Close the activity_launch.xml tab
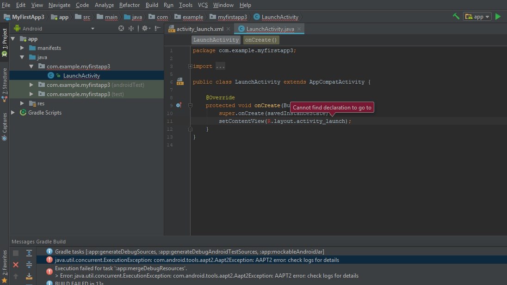 228,29
